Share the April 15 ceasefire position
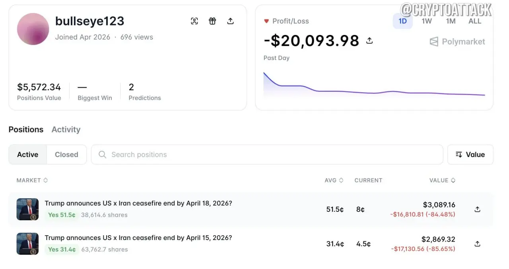Screen dimensions: 509x269 (x=478, y=244)
